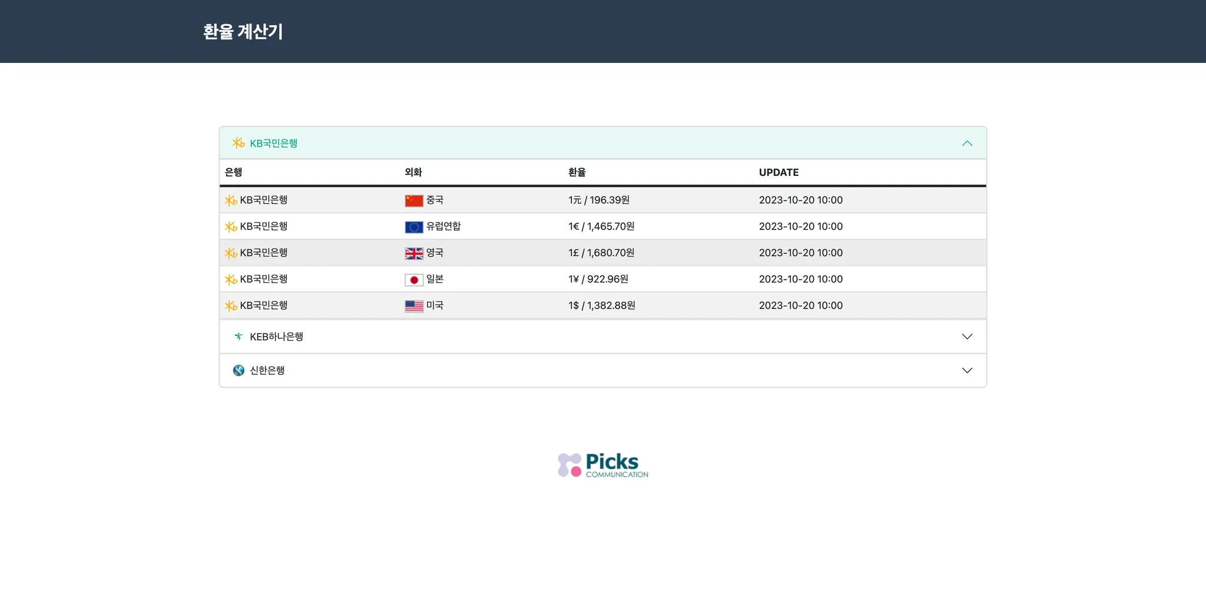
Task: Click the update time in the 중국 row
Action: pyautogui.click(x=801, y=200)
